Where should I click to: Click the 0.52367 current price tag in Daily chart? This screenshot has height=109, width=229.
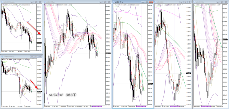point(108,53)
